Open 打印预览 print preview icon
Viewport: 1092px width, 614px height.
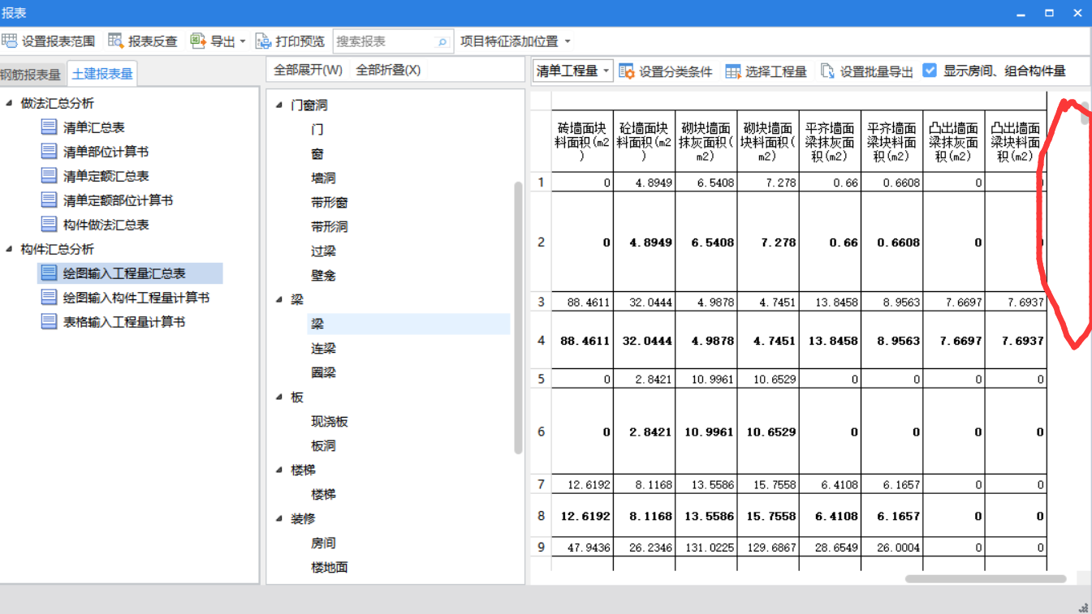tap(263, 41)
